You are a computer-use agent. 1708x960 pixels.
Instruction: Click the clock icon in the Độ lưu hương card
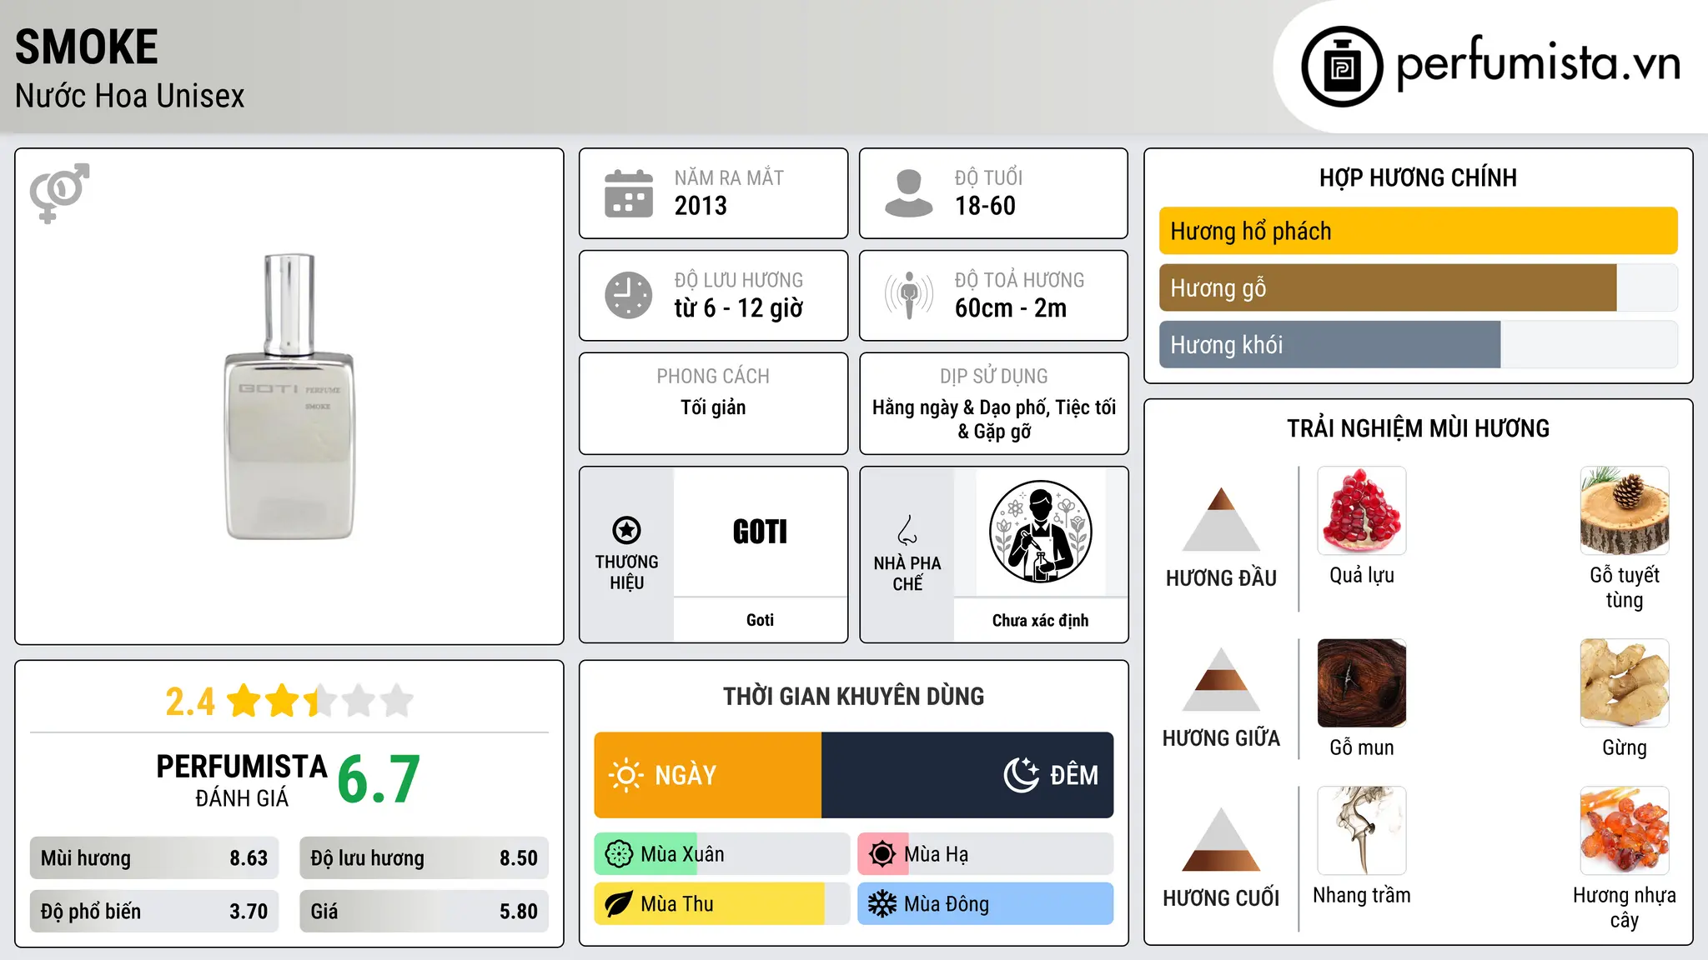click(x=629, y=295)
